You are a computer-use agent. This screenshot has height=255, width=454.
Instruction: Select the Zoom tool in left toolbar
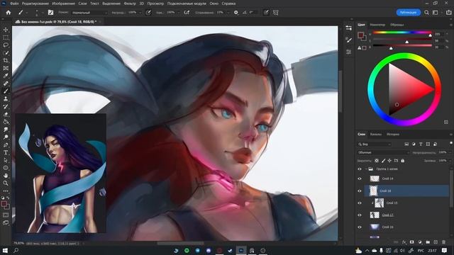pyautogui.click(x=6, y=183)
